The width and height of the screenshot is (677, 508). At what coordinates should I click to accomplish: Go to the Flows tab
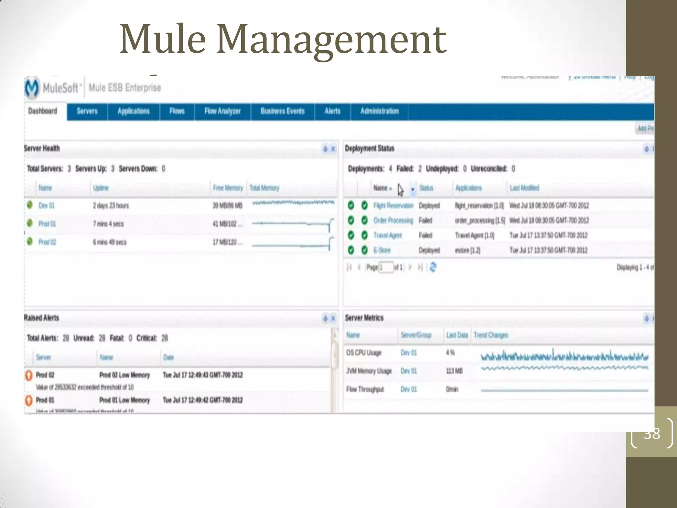[x=177, y=111]
